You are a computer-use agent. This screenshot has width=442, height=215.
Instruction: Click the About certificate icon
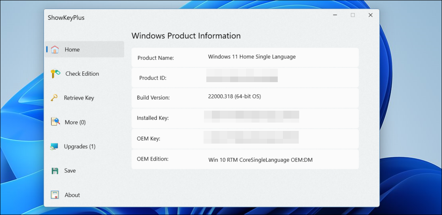(55, 195)
